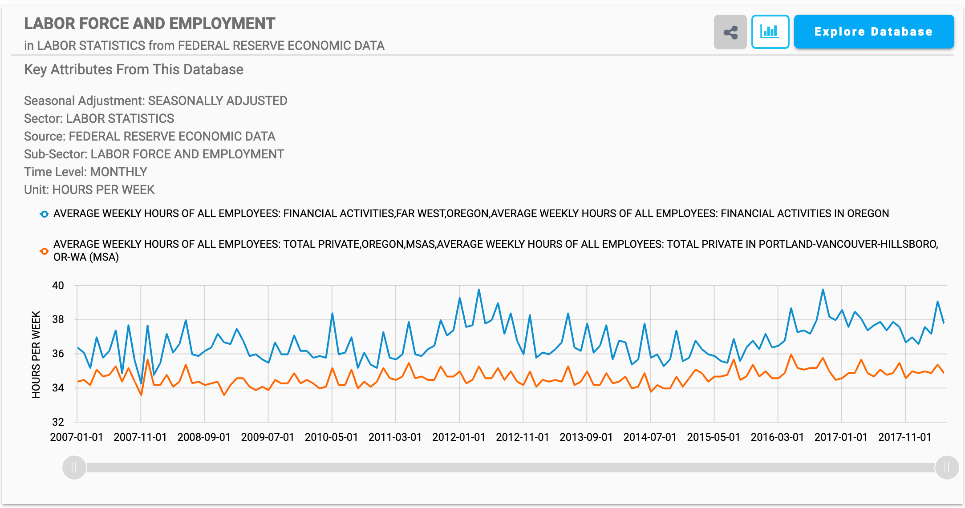Image resolution: width=965 pixels, height=508 pixels.
Task: Click the 2009-07-01 x-axis label
Action: tap(268, 437)
